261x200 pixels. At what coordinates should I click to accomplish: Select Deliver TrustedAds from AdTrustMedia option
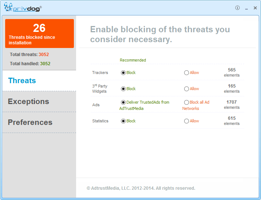click(x=124, y=103)
